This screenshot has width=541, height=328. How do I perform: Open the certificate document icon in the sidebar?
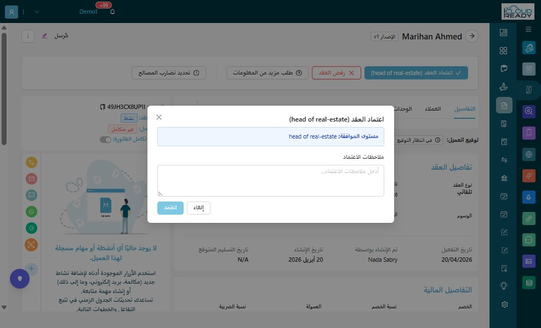click(x=504, y=268)
